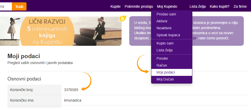Click the Moji podaci page heading
This screenshot has height=108, width=251.
[24, 56]
